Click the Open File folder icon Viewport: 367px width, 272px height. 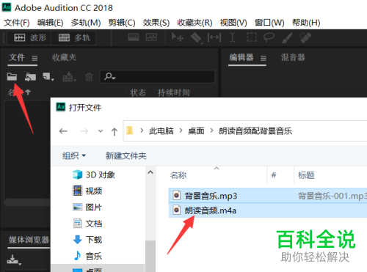[x=12, y=77]
